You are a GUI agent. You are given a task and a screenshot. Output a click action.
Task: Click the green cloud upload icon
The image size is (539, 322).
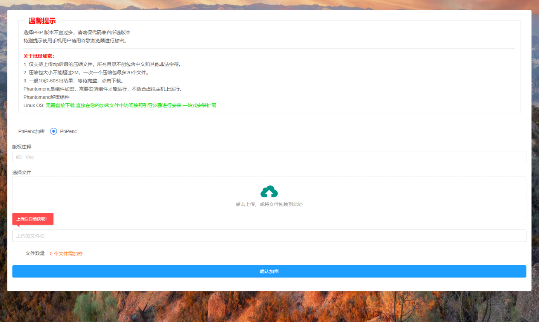(269, 191)
